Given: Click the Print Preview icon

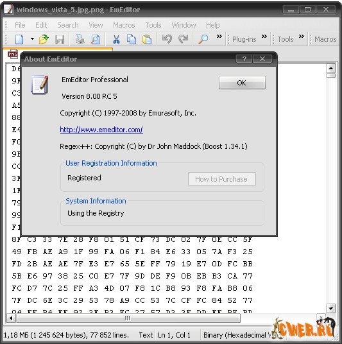Looking at the screenshot, I should [x=96, y=40].
